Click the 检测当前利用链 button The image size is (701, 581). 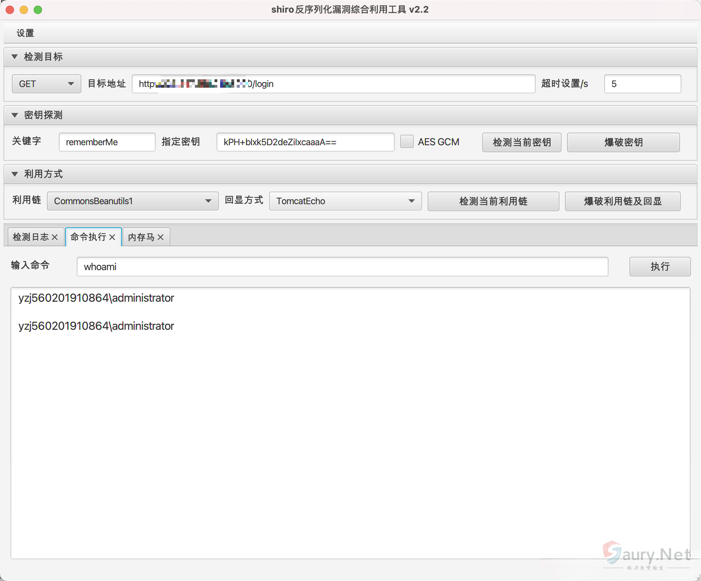(493, 201)
